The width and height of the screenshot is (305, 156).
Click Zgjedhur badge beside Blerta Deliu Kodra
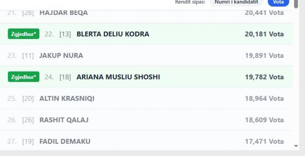23,34
